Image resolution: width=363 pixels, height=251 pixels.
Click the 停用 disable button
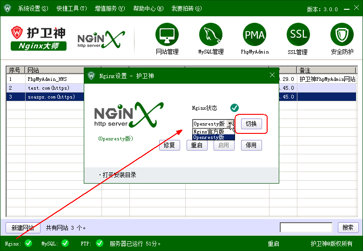point(251,145)
